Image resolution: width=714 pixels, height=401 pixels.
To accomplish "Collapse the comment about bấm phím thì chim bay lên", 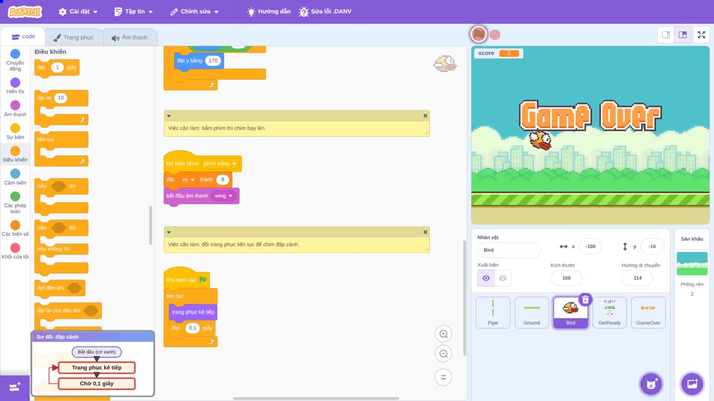I will pyautogui.click(x=169, y=116).
